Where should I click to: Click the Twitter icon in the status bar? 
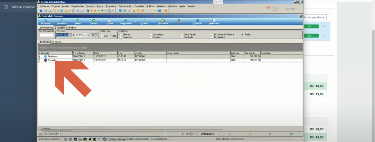pos(90,139)
